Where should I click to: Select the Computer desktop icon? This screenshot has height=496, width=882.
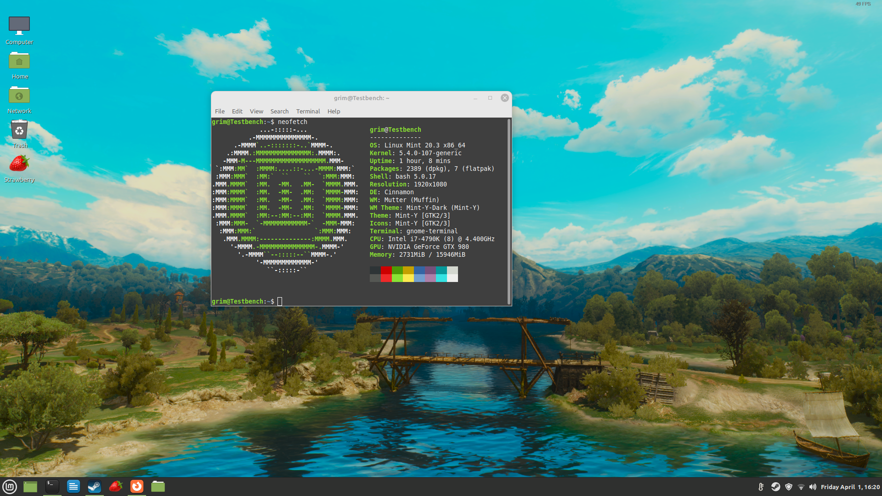click(19, 31)
